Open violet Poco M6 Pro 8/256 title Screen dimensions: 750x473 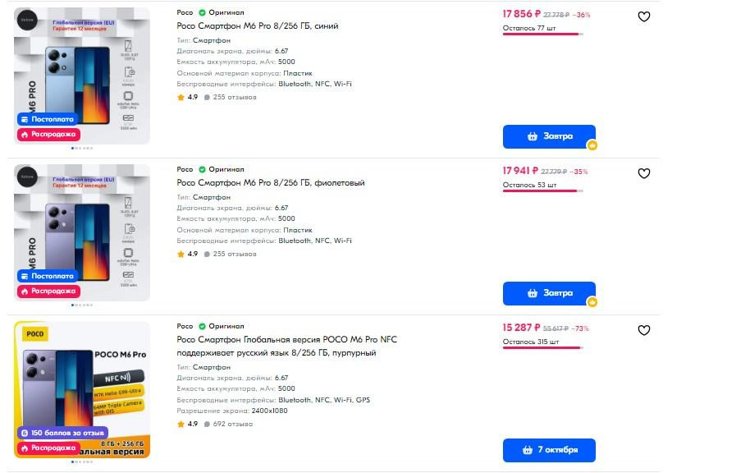coord(271,183)
